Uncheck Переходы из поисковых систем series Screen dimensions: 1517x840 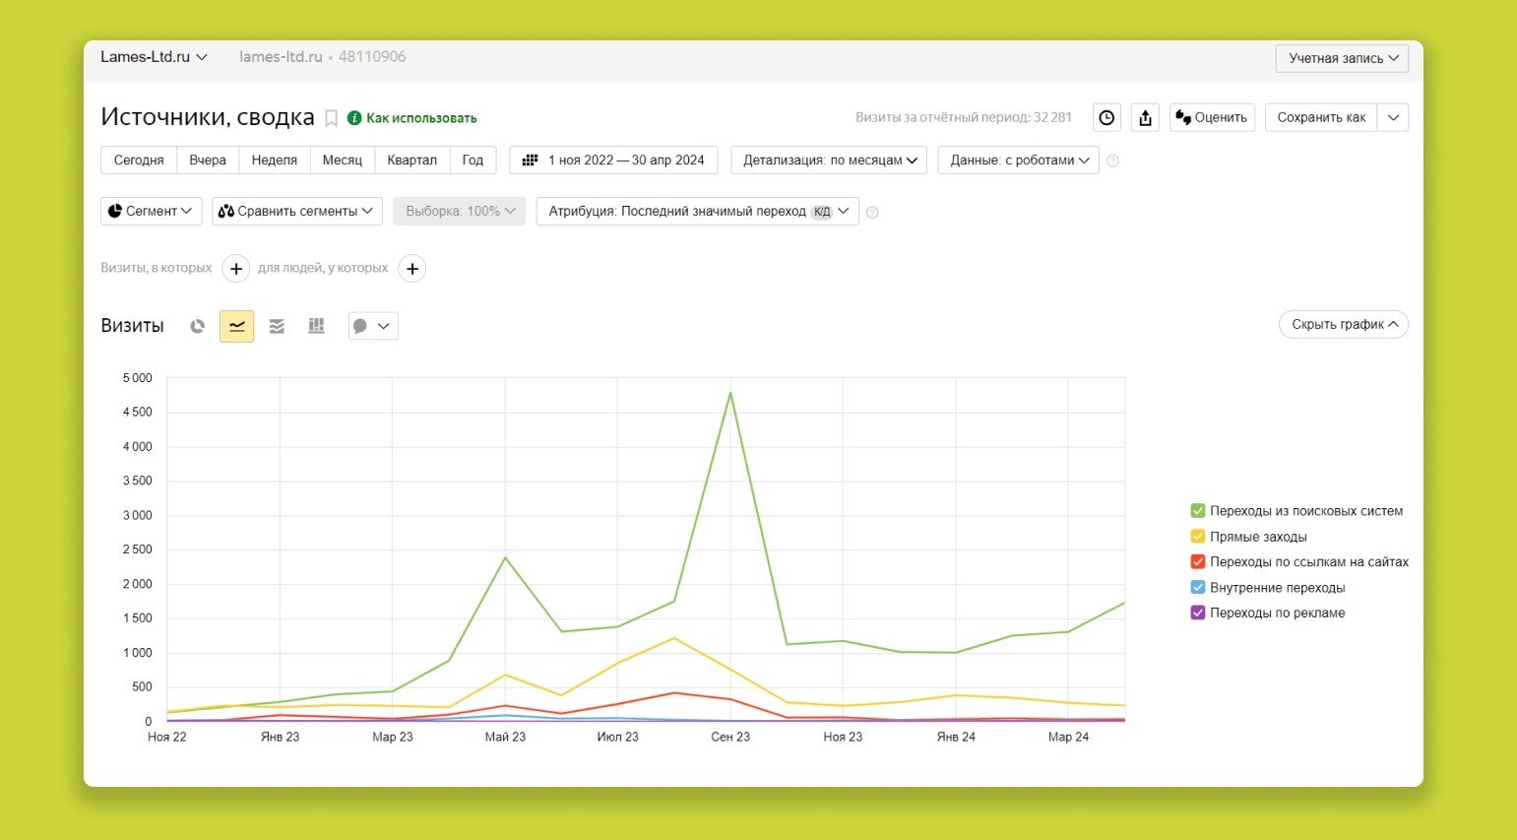1197,511
